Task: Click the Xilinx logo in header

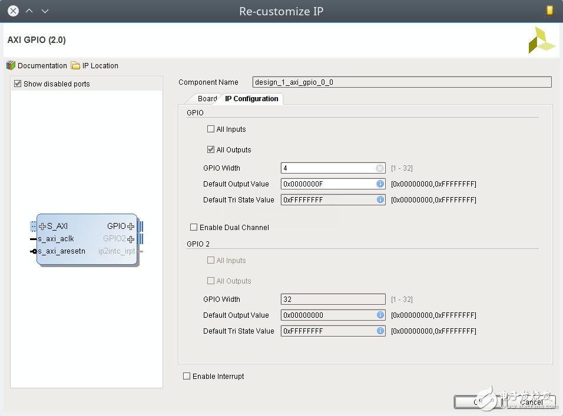Action: pos(541,40)
